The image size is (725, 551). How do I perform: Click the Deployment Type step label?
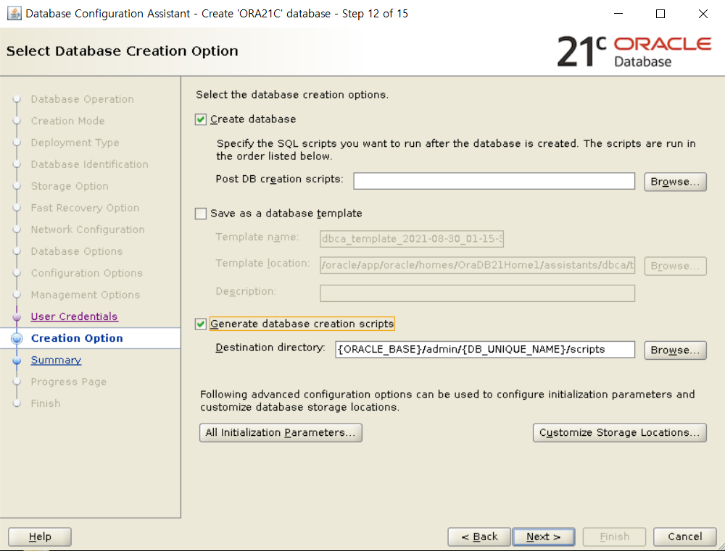75,143
